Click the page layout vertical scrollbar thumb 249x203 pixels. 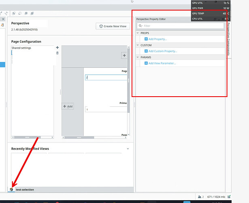[128, 80]
